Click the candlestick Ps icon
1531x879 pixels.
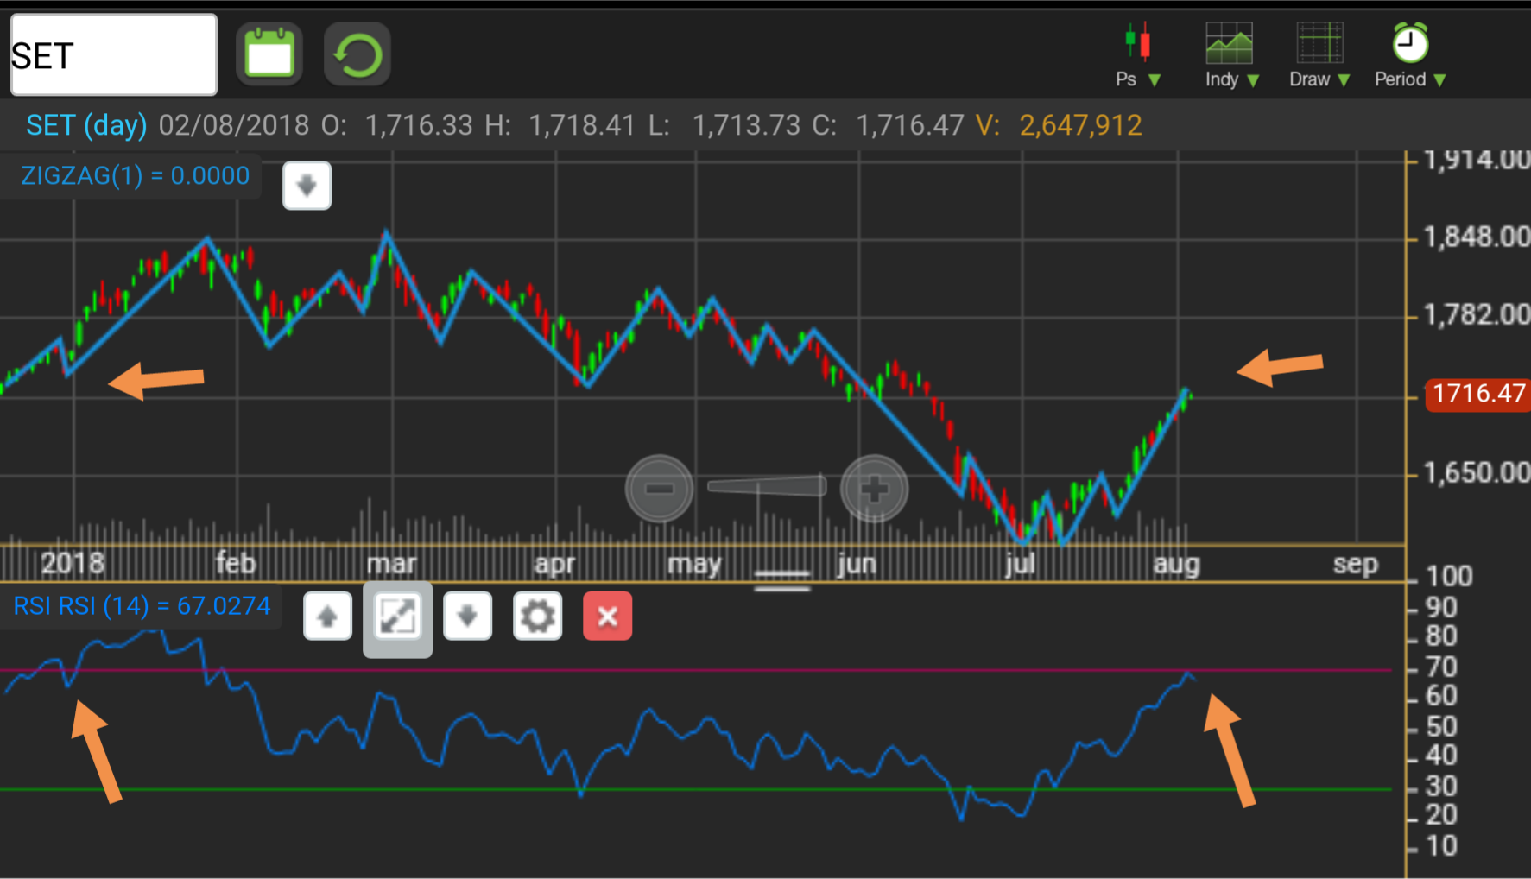(x=1137, y=42)
